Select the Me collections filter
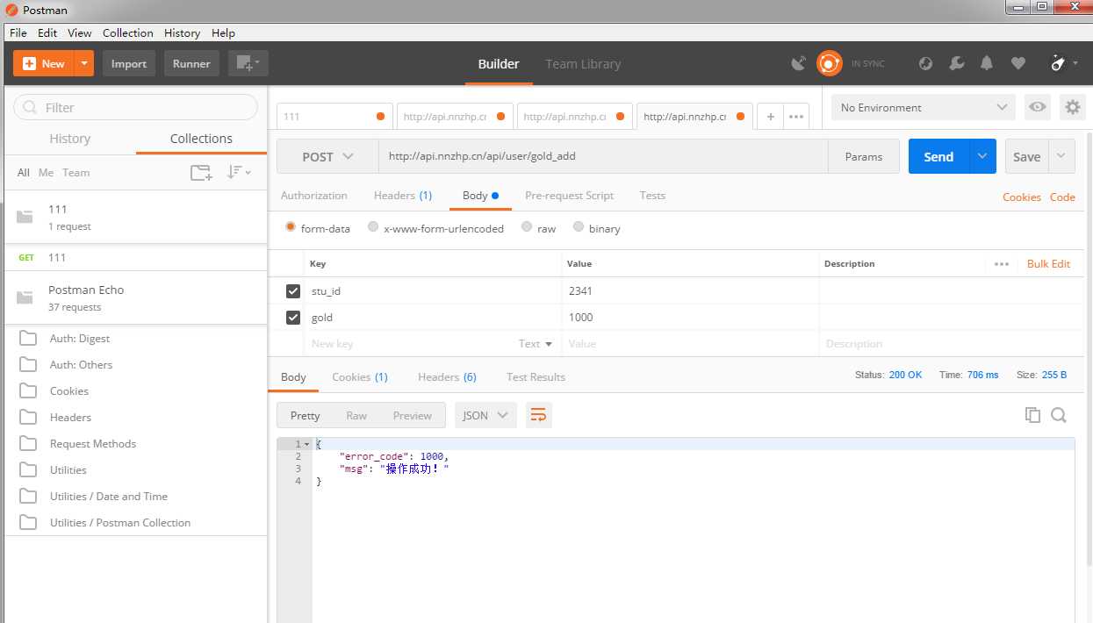1093x623 pixels. tap(46, 173)
